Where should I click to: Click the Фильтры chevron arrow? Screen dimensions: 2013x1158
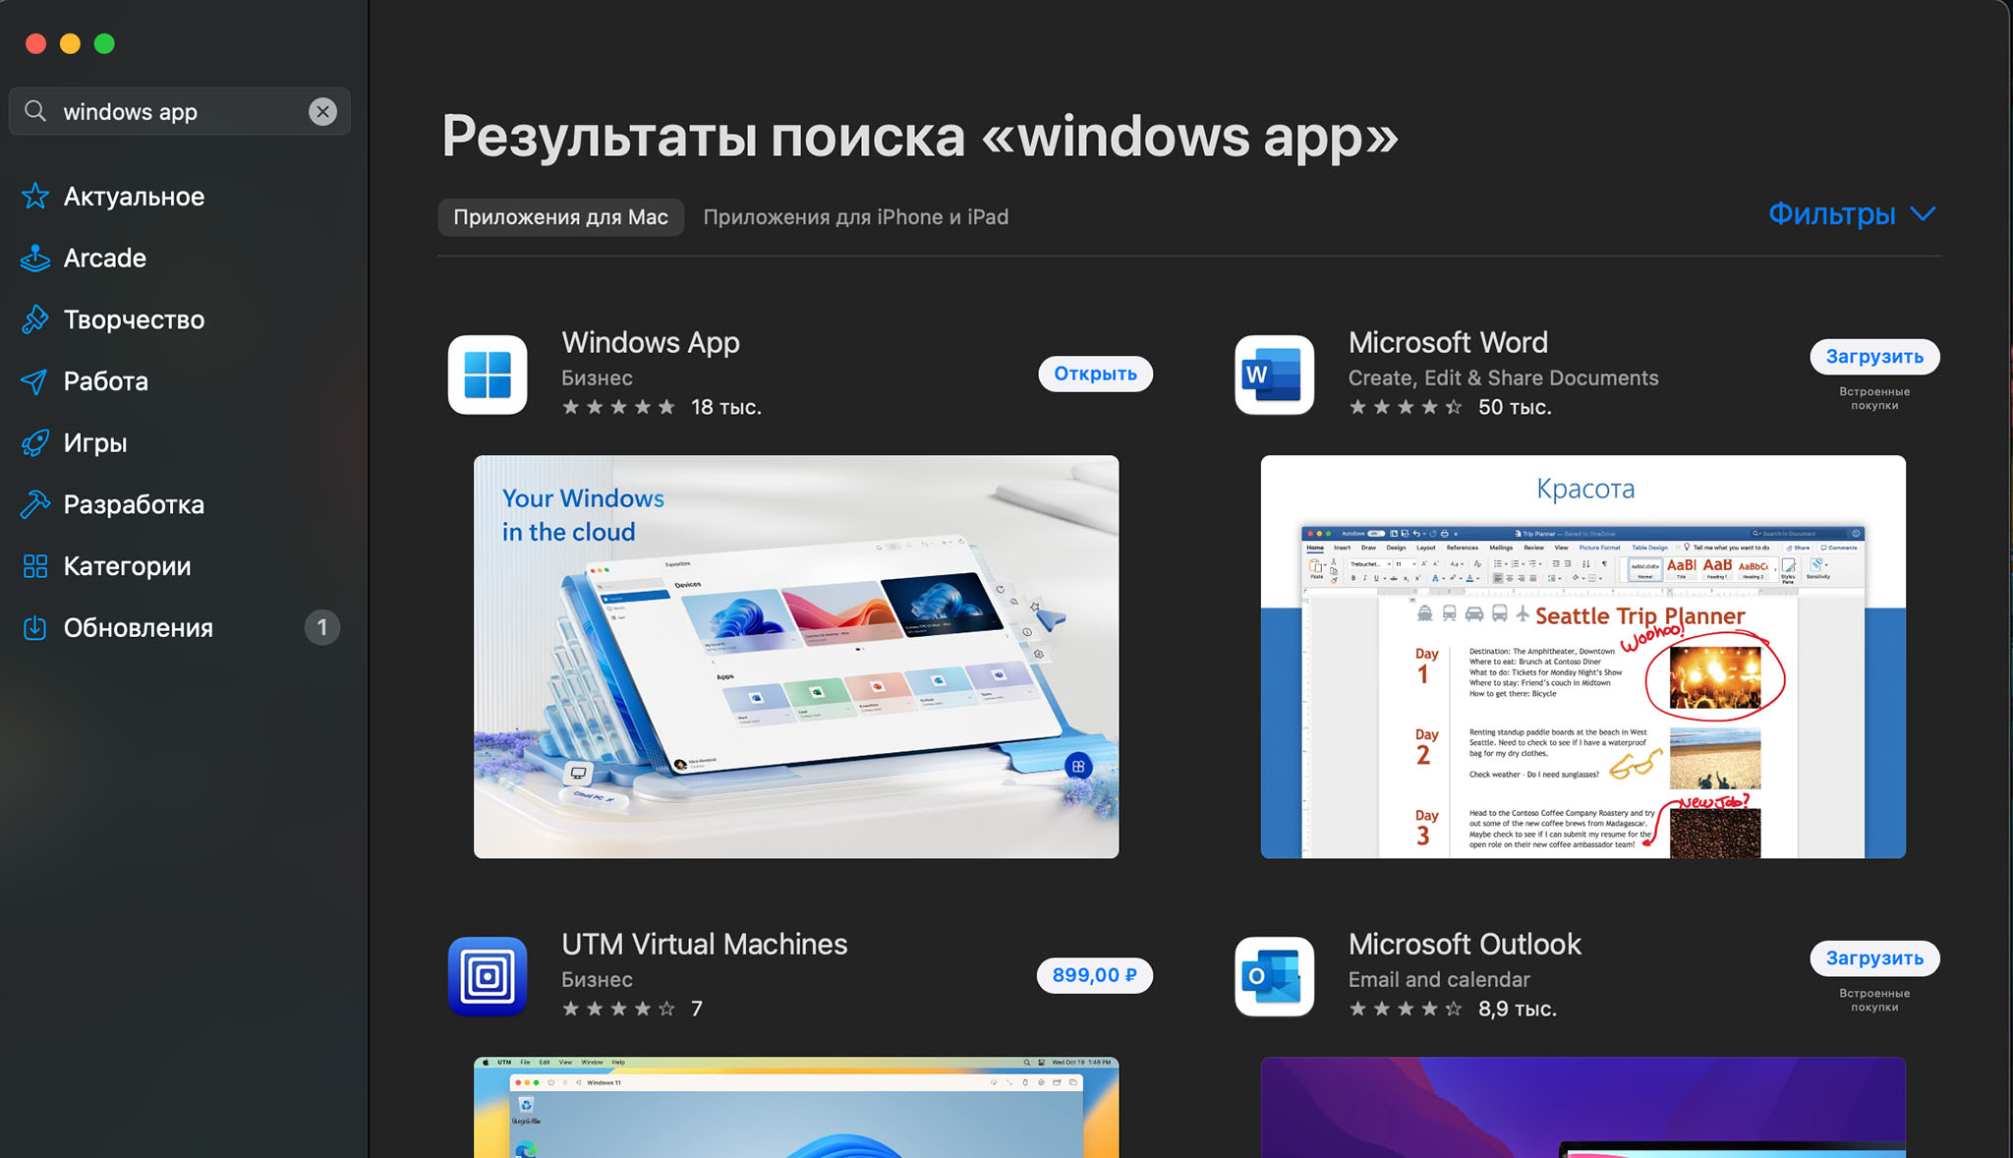point(1923,214)
